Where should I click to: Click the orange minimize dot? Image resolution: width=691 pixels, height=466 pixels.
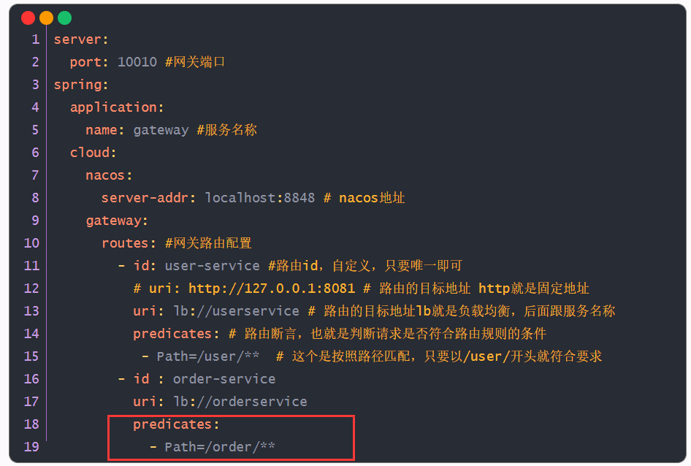pos(47,18)
